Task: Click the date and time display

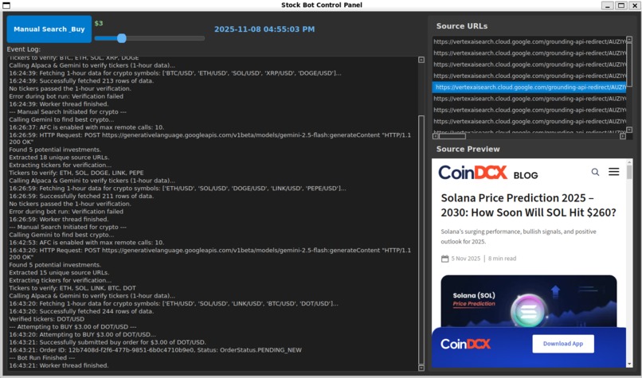Action: tap(264, 29)
